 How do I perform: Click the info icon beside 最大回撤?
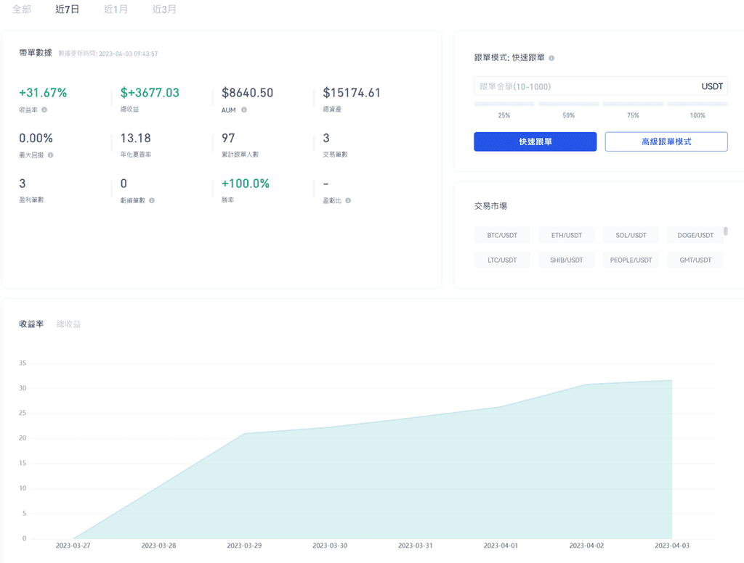pyautogui.click(x=50, y=155)
